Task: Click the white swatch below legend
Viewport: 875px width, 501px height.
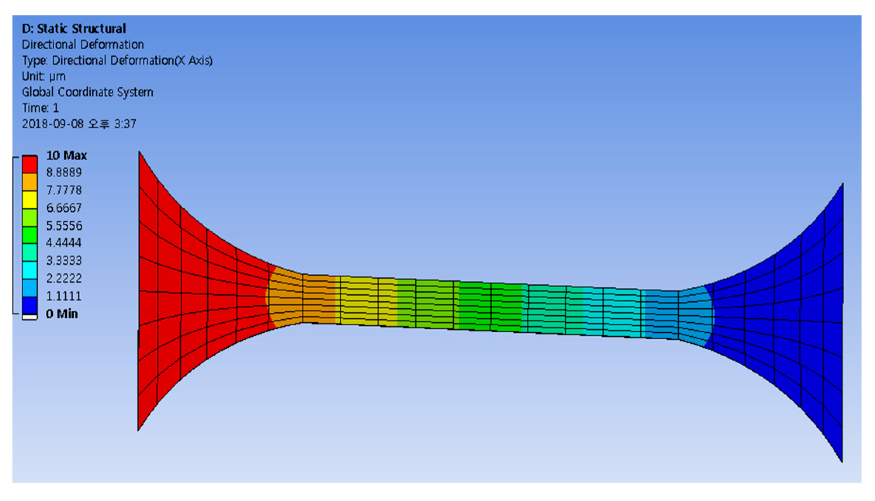Action: [x=29, y=317]
